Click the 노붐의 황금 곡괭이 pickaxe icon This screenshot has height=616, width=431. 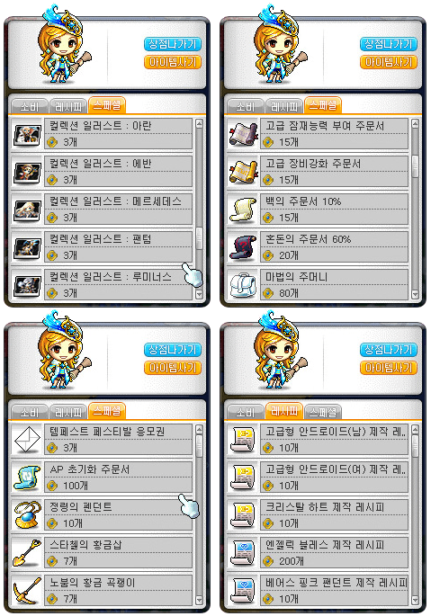point(27,591)
